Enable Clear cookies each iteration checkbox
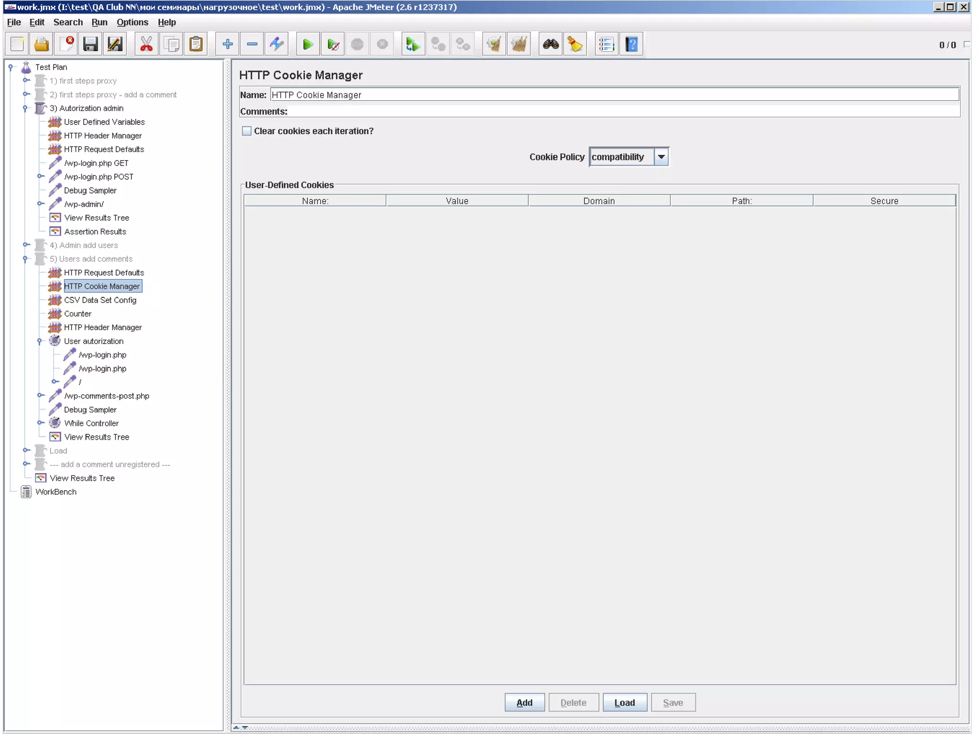 (247, 131)
